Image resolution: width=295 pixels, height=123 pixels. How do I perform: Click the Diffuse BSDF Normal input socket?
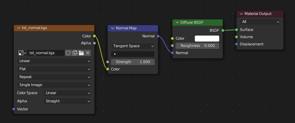click(172, 53)
